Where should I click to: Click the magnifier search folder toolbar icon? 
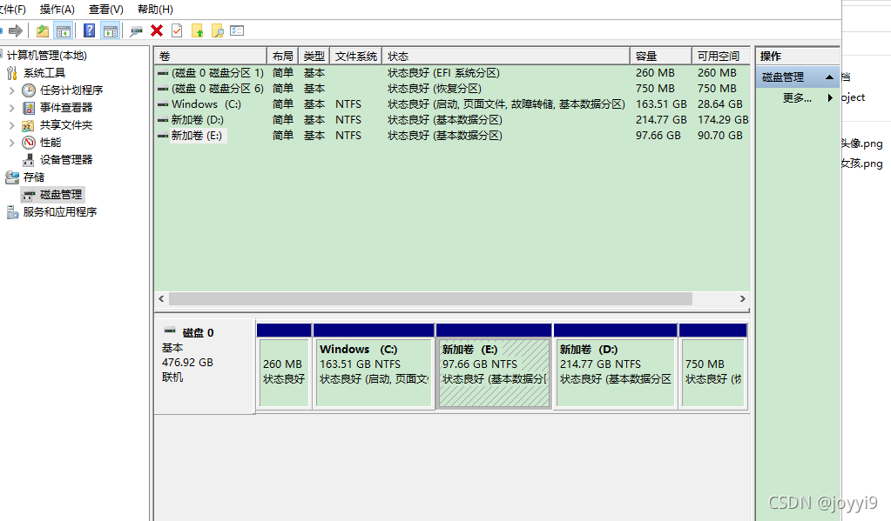pos(217,31)
